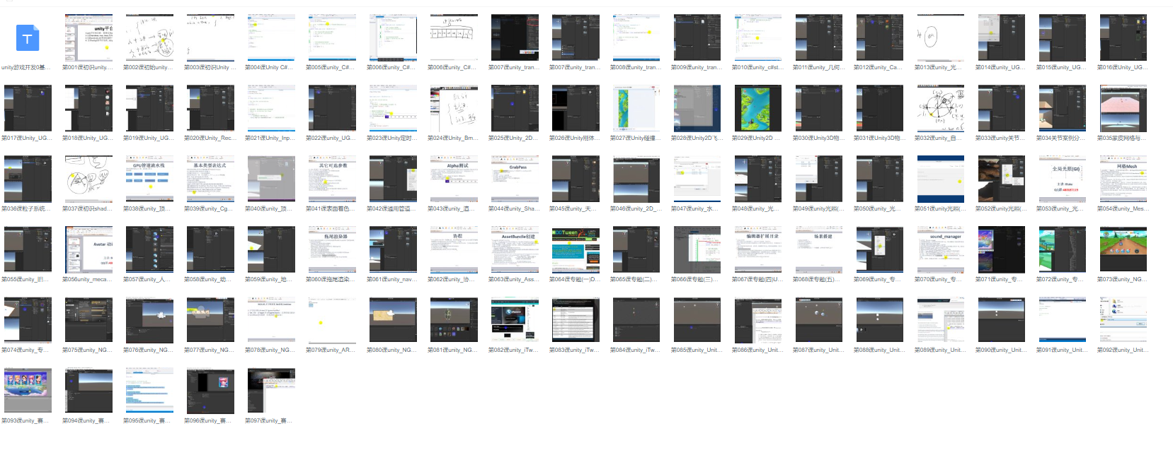Click lesson 013 thumbnail with circle sketch

coord(940,38)
